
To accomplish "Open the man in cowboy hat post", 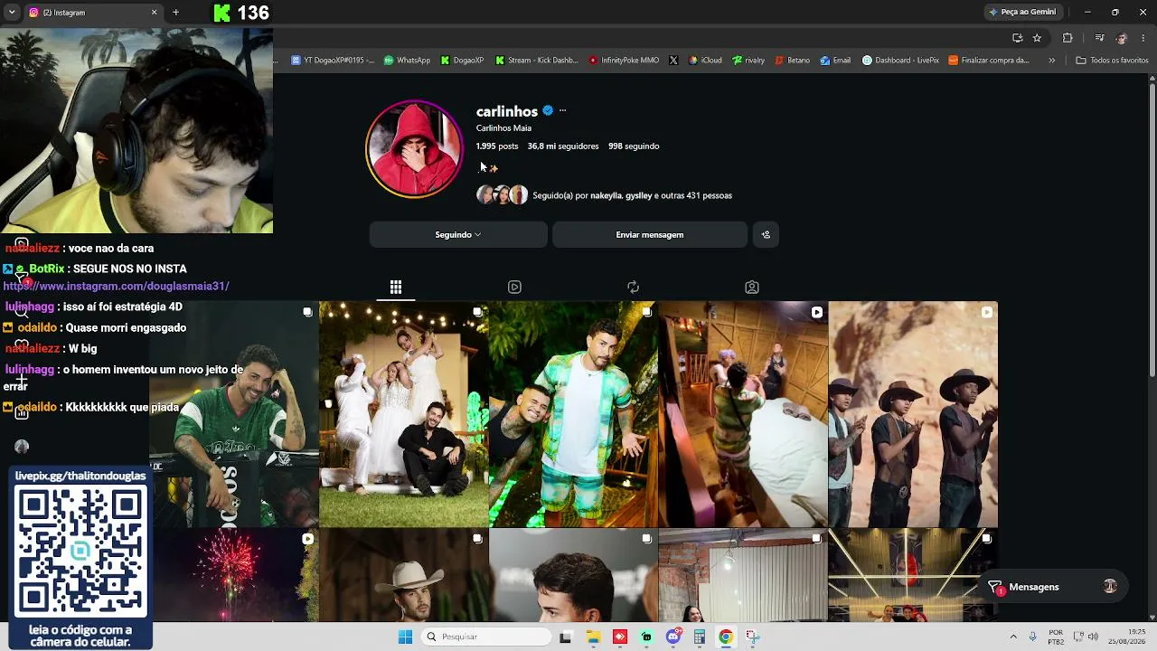I will [x=403, y=576].
